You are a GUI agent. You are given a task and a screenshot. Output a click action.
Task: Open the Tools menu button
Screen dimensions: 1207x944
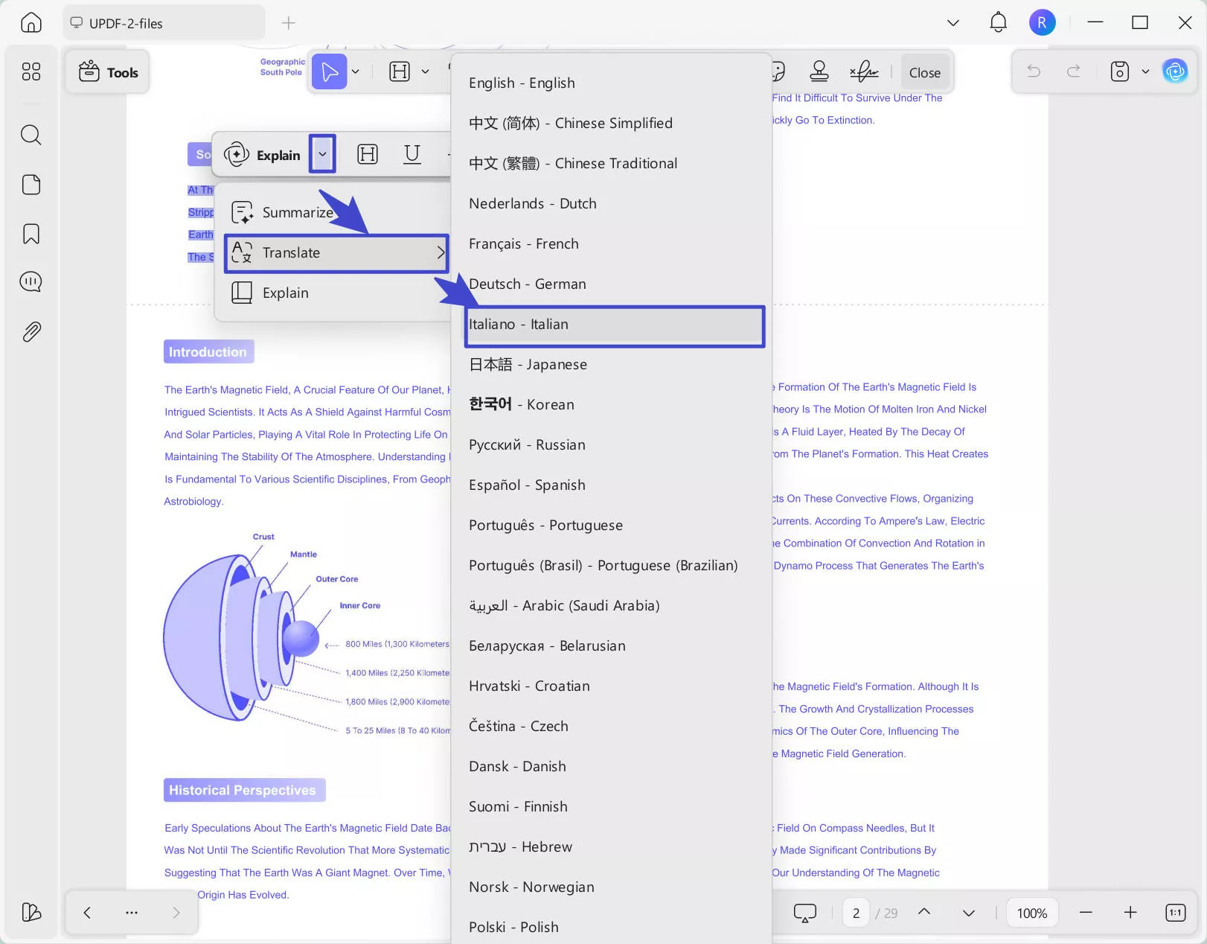pos(108,72)
